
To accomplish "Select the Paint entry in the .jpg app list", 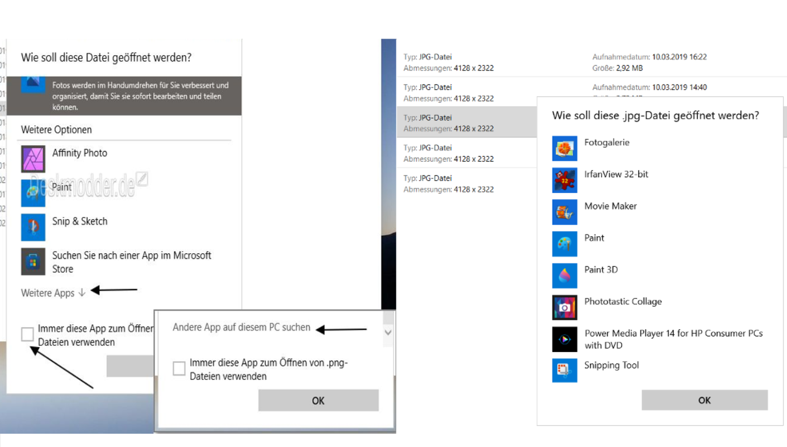I will (x=594, y=238).
